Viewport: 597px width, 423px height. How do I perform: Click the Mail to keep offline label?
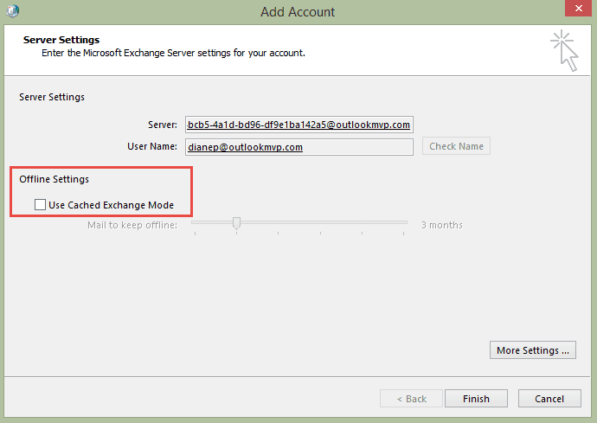coord(132,225)
